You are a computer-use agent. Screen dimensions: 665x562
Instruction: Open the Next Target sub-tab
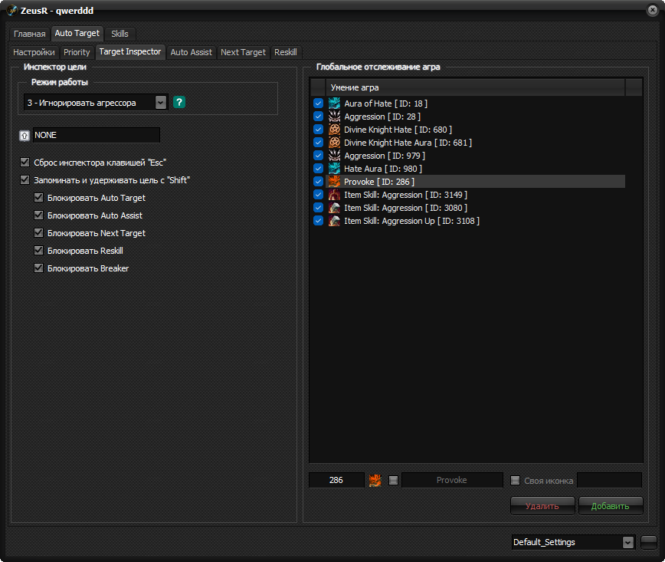pos(243,52)
